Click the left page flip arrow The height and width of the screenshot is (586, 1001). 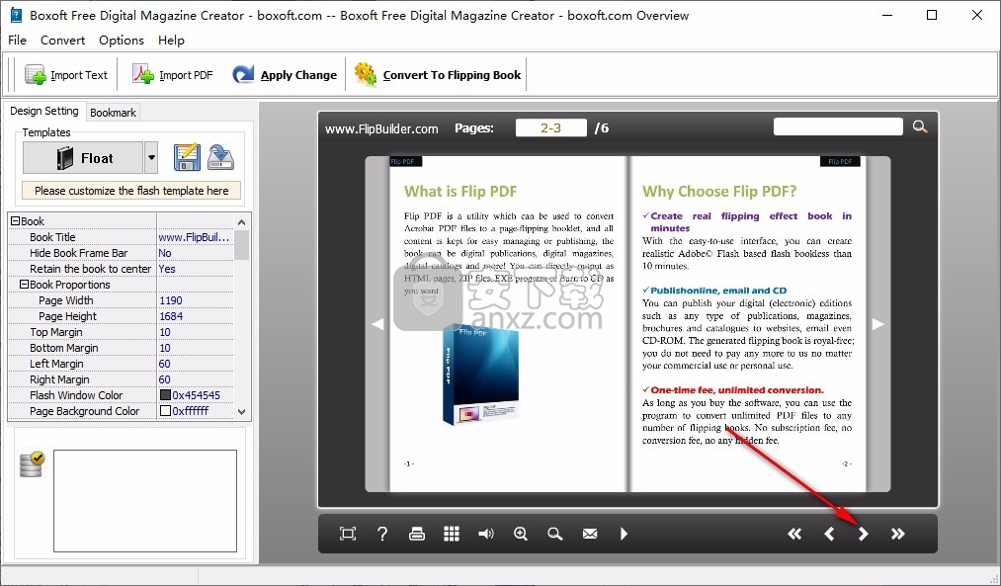click(377, 324)
